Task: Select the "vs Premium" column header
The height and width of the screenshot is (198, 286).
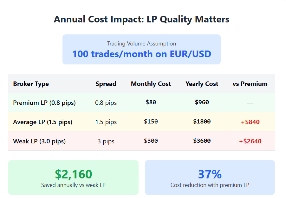Action: [250, 84]
